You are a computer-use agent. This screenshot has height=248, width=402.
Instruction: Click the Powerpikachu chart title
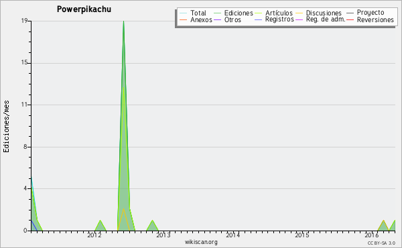[84, 9]
